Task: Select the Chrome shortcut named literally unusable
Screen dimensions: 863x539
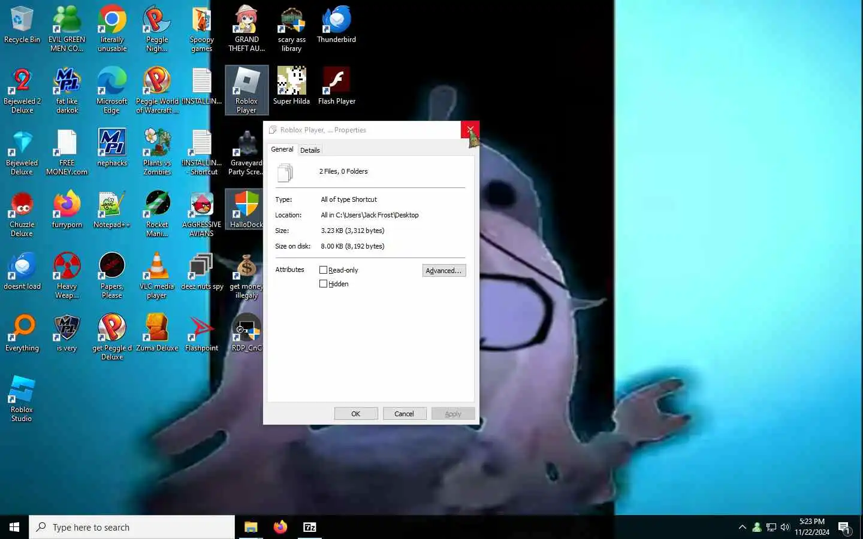Action: tap(112, 29)
